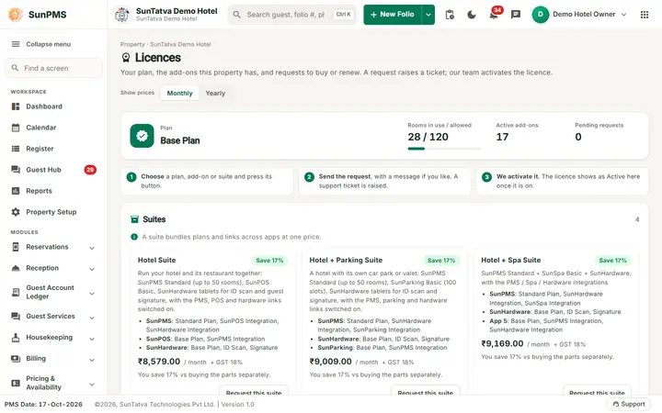Click the Guest Hub 29 badge
Viewport: 662px width, 413px height.
coord(90,170)
